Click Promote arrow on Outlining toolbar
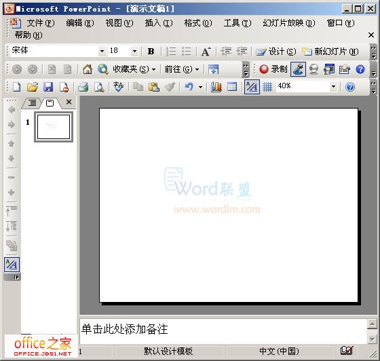This screenshot has width=380, height=361. coord(12,110)
